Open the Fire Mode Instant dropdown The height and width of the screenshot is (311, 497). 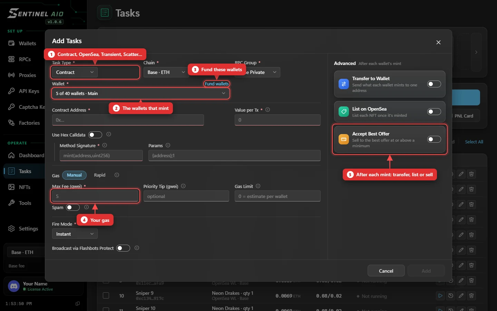pyautogui.click(x=75, y=234)
